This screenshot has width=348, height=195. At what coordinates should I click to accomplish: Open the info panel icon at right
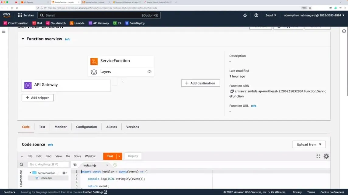coord(344,31)
